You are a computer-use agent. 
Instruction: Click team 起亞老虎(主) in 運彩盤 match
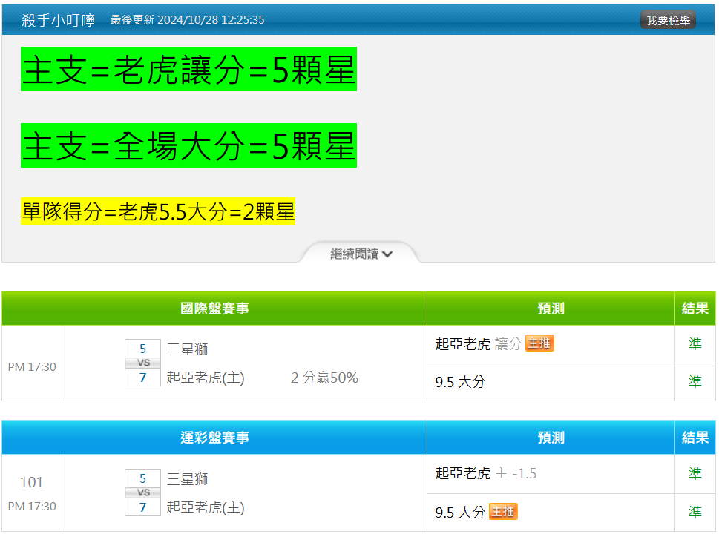(206, 507)
